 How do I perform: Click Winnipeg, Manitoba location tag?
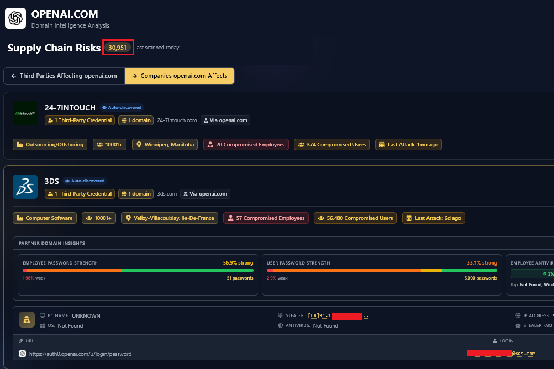165,145
